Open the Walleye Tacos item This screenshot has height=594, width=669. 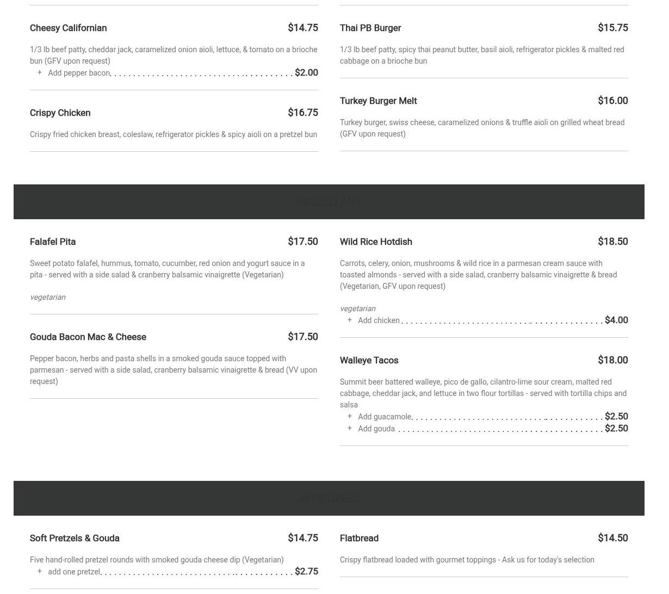[369, 360]
